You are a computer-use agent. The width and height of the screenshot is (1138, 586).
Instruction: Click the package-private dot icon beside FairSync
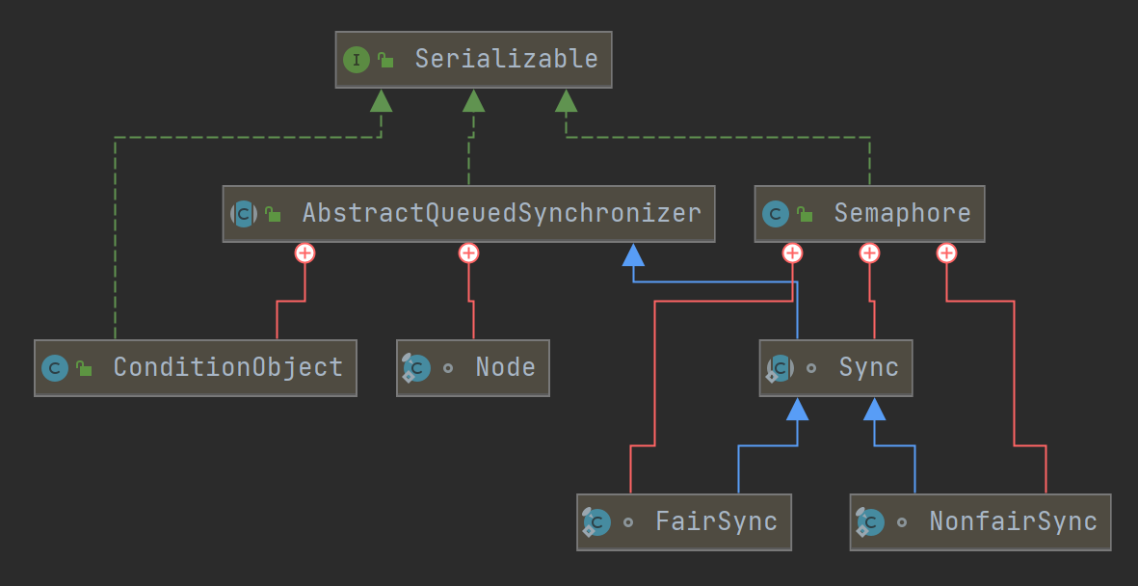pyautogui.click(x=628, y=522)
